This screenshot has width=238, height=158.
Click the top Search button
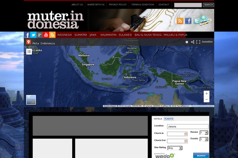208,5
